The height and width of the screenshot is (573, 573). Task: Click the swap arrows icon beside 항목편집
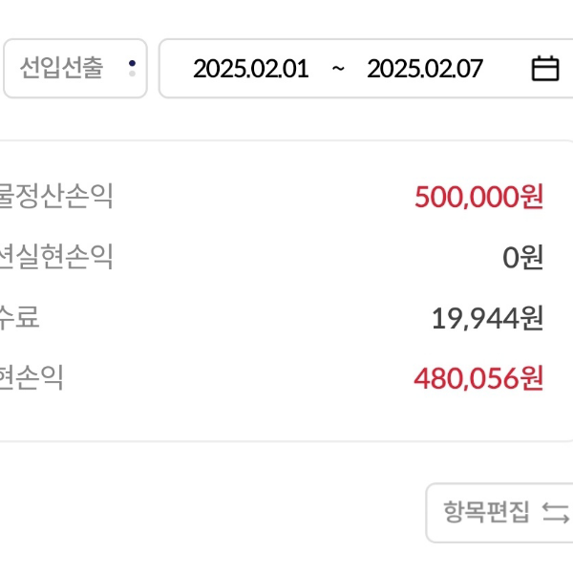click(x=555, y=512)
